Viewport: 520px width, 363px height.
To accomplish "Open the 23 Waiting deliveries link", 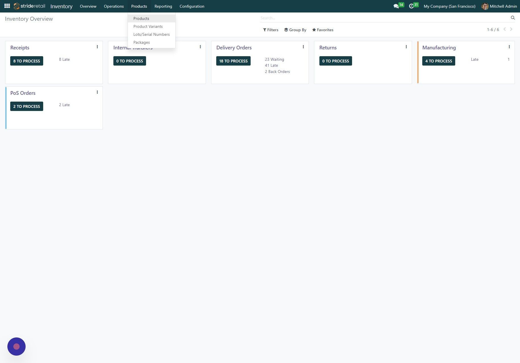I will tap(274, 59).
